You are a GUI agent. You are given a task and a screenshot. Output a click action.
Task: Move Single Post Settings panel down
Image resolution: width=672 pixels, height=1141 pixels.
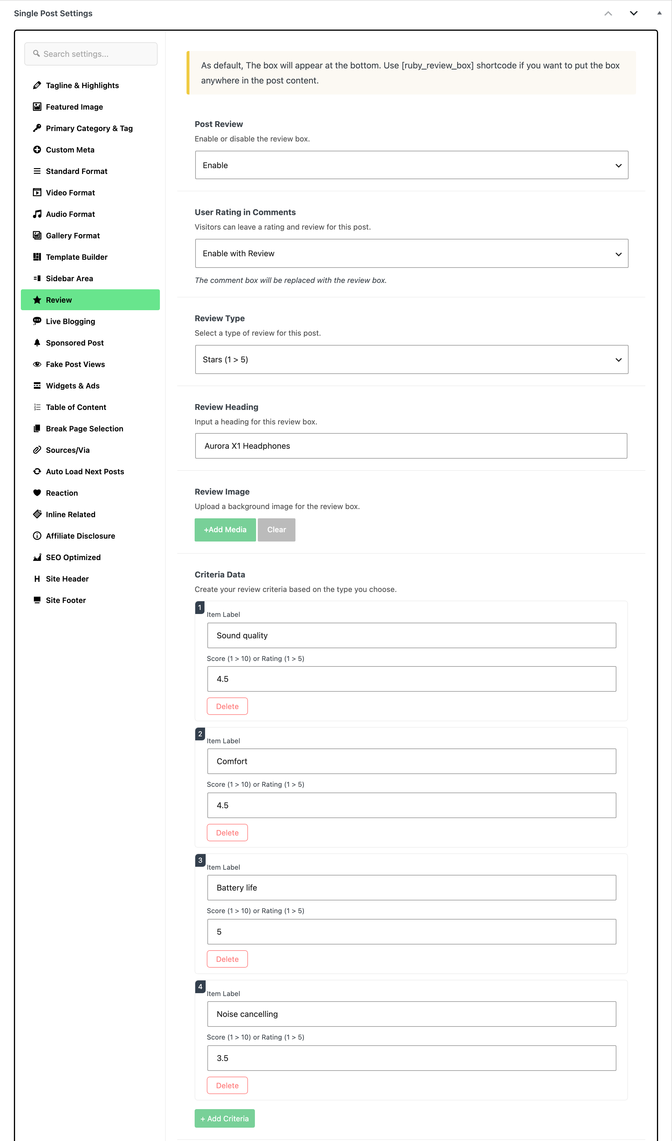[633, 13]
